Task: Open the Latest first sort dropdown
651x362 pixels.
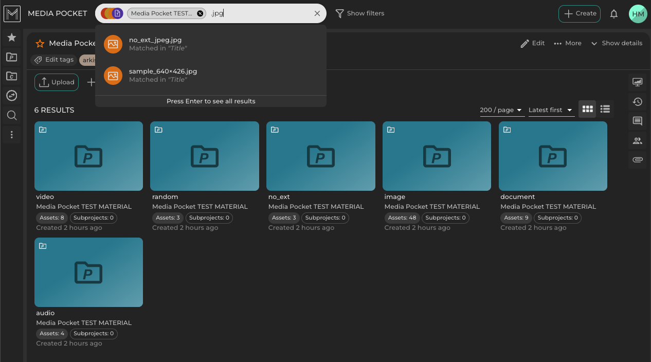Action: [550, 110]
